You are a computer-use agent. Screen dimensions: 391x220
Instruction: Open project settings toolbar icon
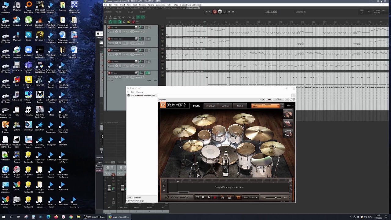(119, 17)
